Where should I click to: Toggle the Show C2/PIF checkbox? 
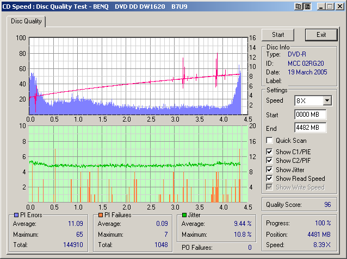(270, 161)
